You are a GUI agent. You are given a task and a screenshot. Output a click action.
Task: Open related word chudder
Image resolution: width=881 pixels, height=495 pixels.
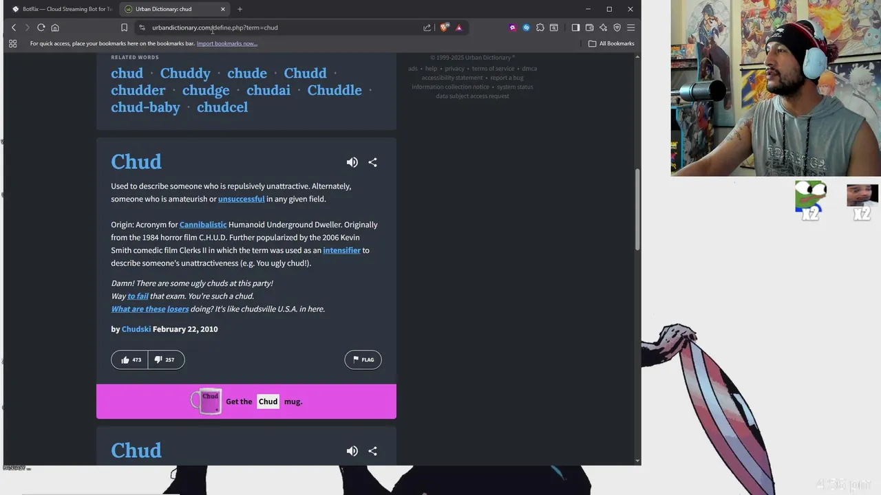[x=138, y=90]
